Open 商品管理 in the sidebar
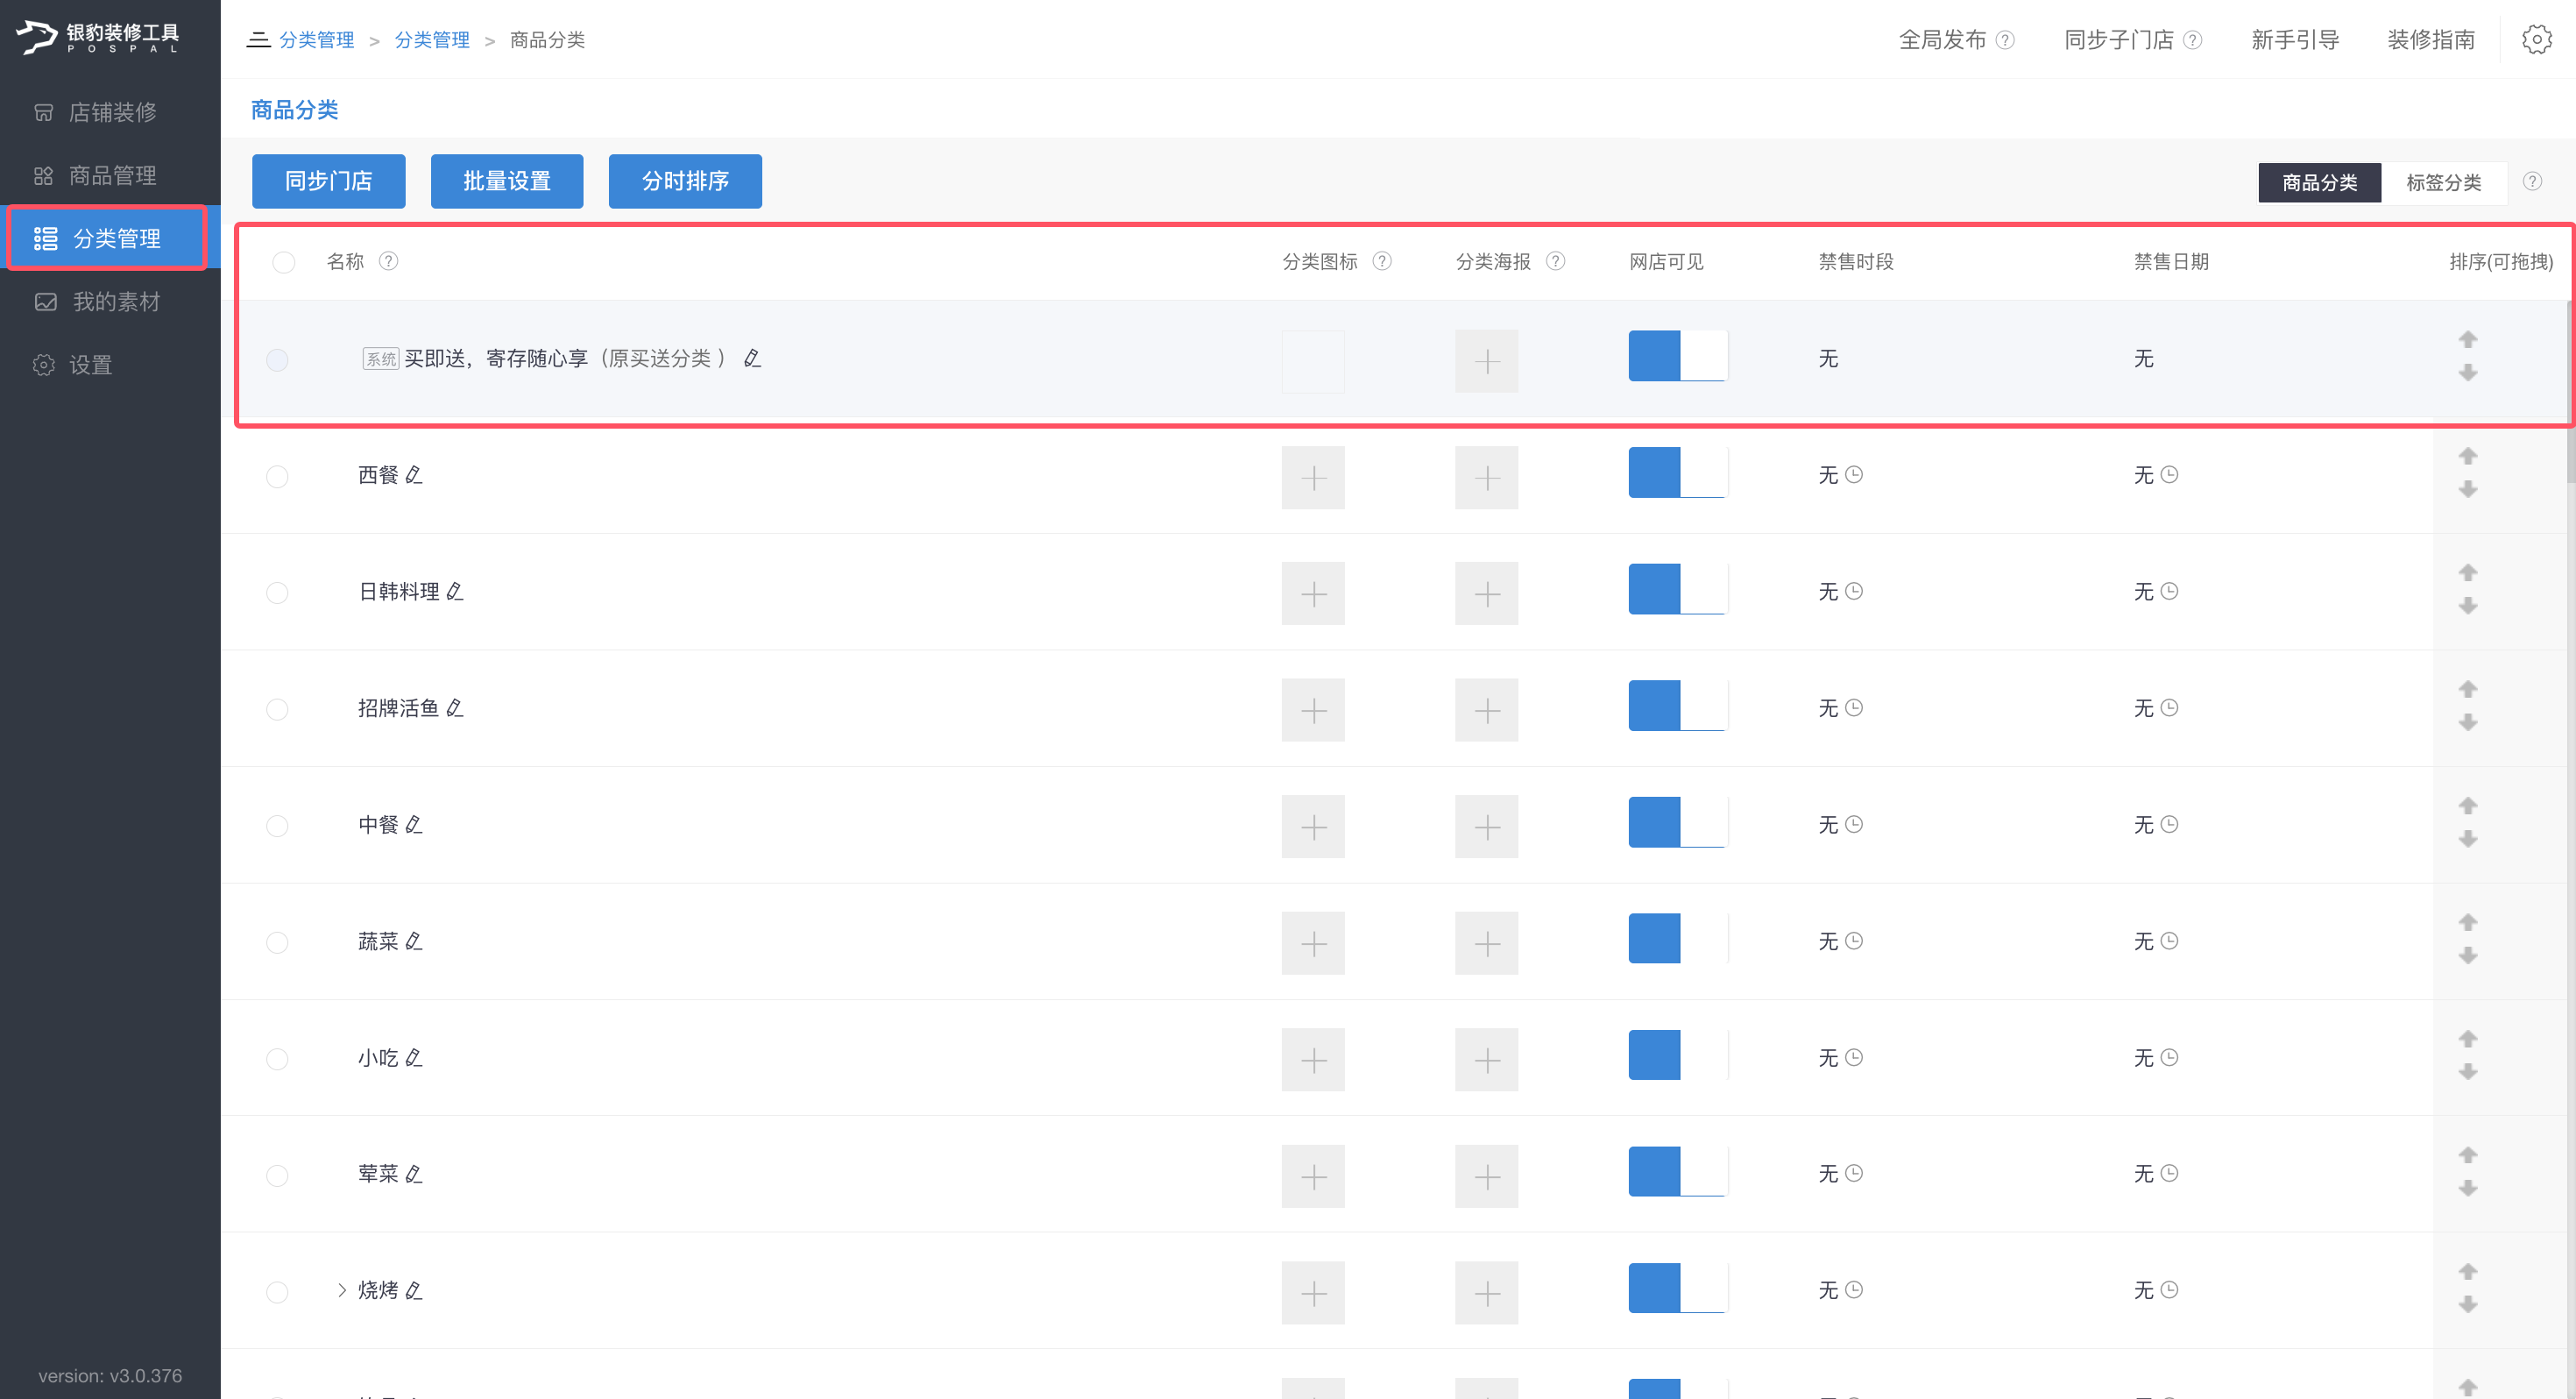Screen dimensions: 2576x1399 click(110, 175)
